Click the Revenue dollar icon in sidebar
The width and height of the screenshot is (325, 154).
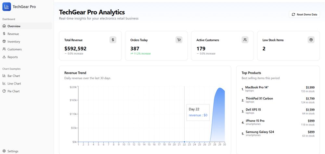pyautogui.click(x=4, y=34)
